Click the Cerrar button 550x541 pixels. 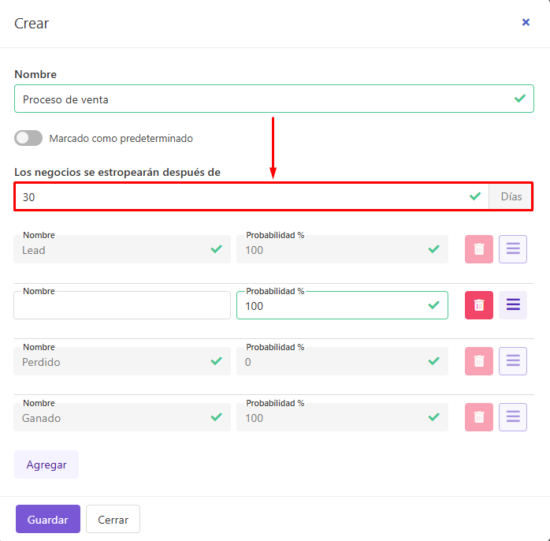coord(113,519)
